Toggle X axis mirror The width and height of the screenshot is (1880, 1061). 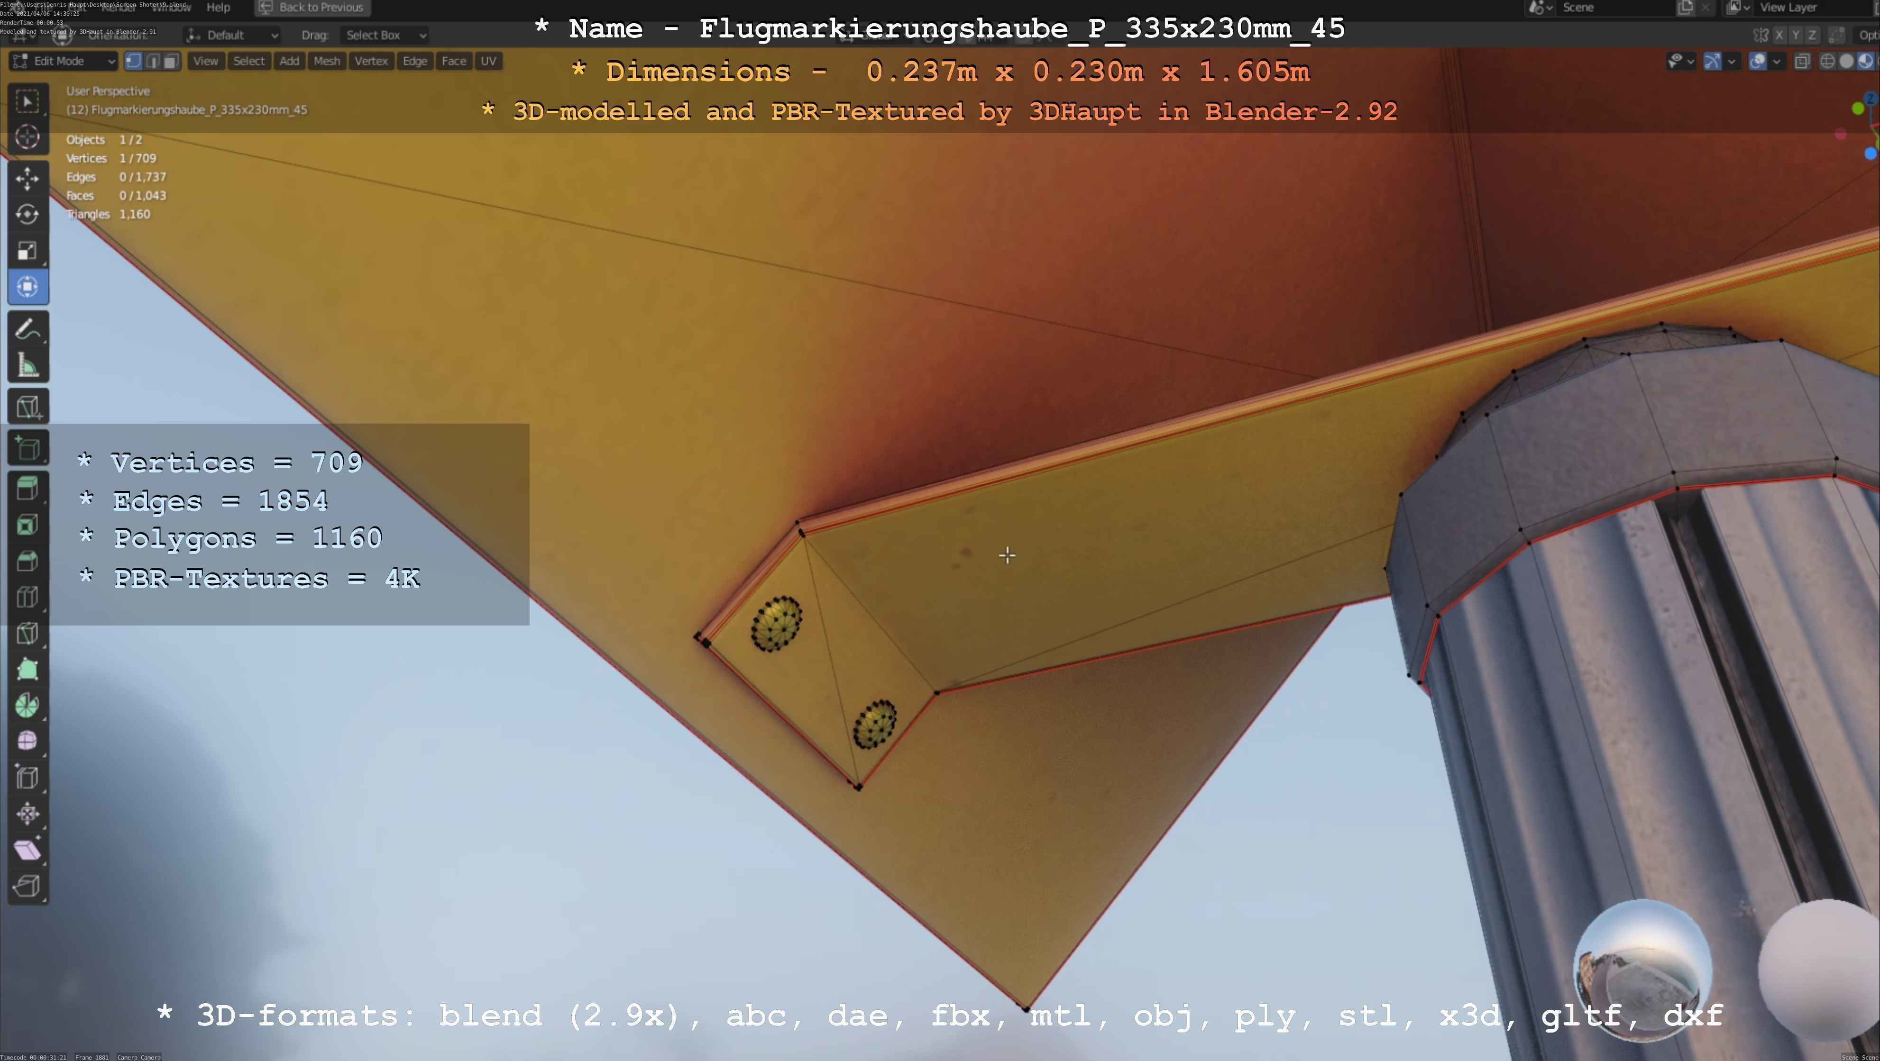[1780, 35]
